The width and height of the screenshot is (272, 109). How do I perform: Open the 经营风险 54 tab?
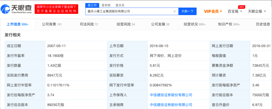pos(126,24)
